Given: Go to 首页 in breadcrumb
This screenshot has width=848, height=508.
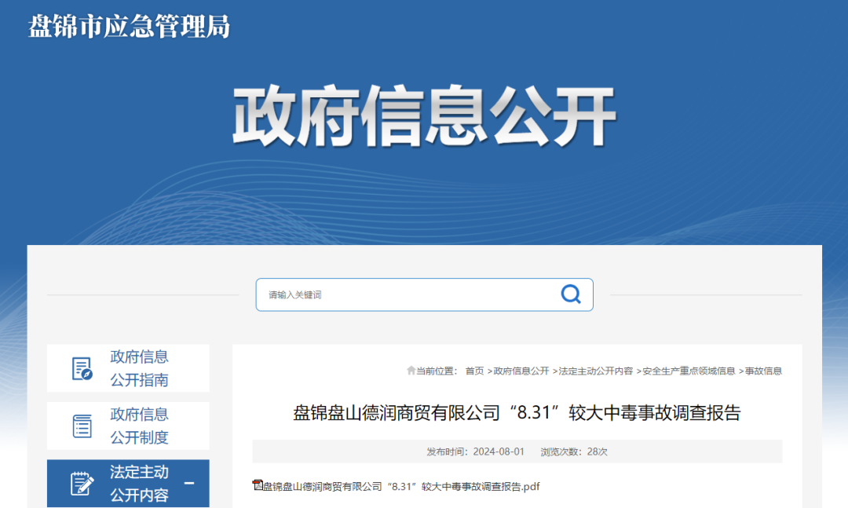Looking at the screenshot, I should pos(474,371).
